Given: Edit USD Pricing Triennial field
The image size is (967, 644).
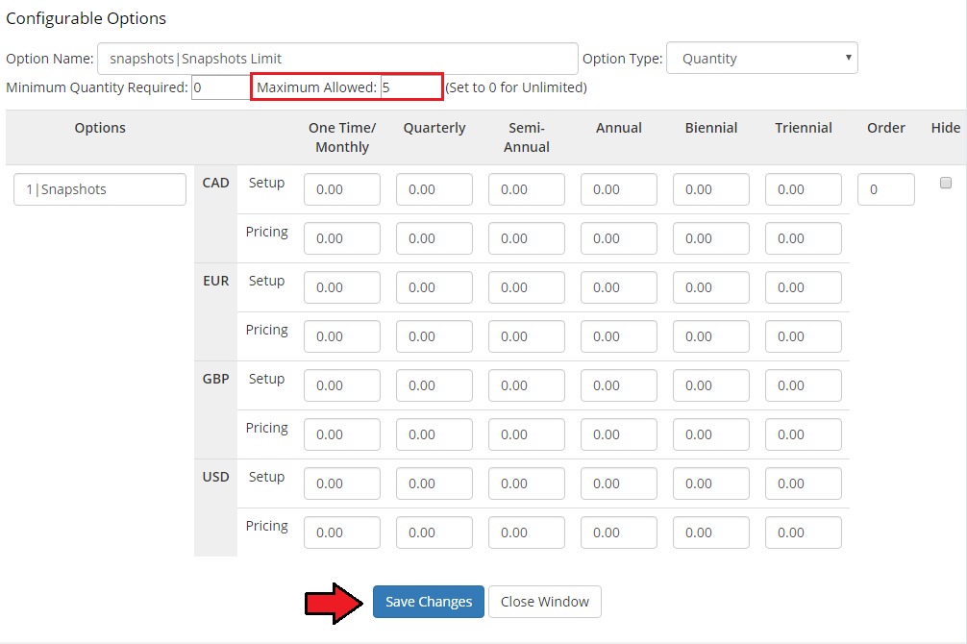Looking at the screenshot, I should click(x=804, y=533).
